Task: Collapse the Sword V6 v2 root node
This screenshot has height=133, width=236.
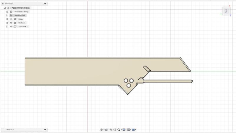Action: click(5, 8)
